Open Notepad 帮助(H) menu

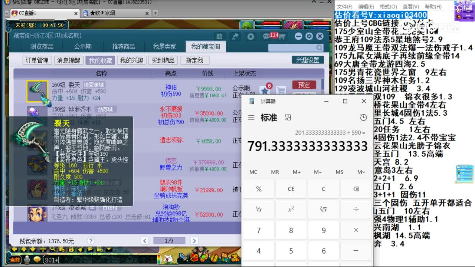[433, 7]
